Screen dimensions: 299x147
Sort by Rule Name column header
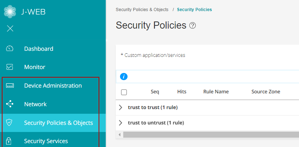point(216,92)
